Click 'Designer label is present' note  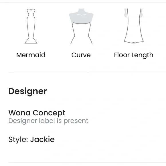coord(48,121)
